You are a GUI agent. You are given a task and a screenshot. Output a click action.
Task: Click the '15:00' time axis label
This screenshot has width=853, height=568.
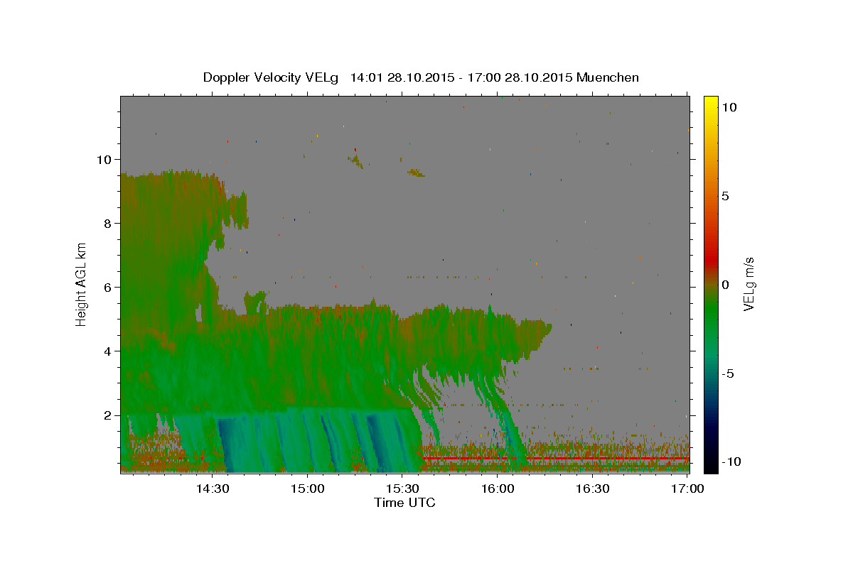click(307, 488)
